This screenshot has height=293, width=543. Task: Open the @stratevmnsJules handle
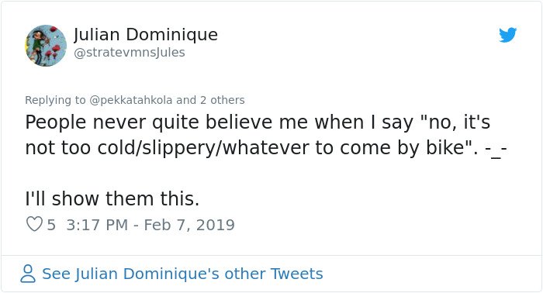(x=130, y=53)
